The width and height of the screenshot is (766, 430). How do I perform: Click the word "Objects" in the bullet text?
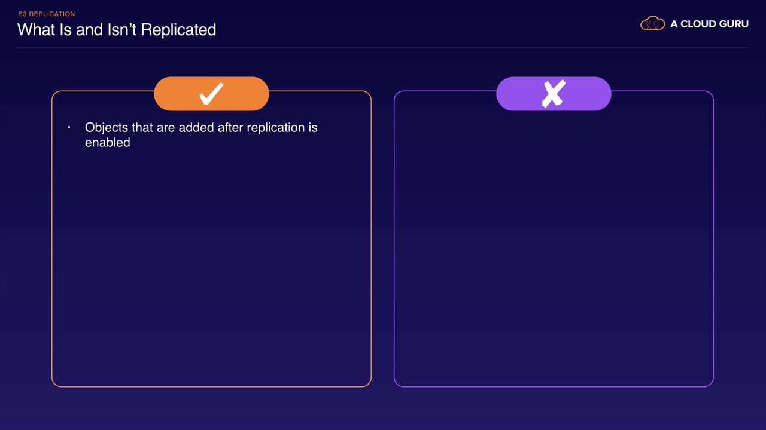point(107,128)
